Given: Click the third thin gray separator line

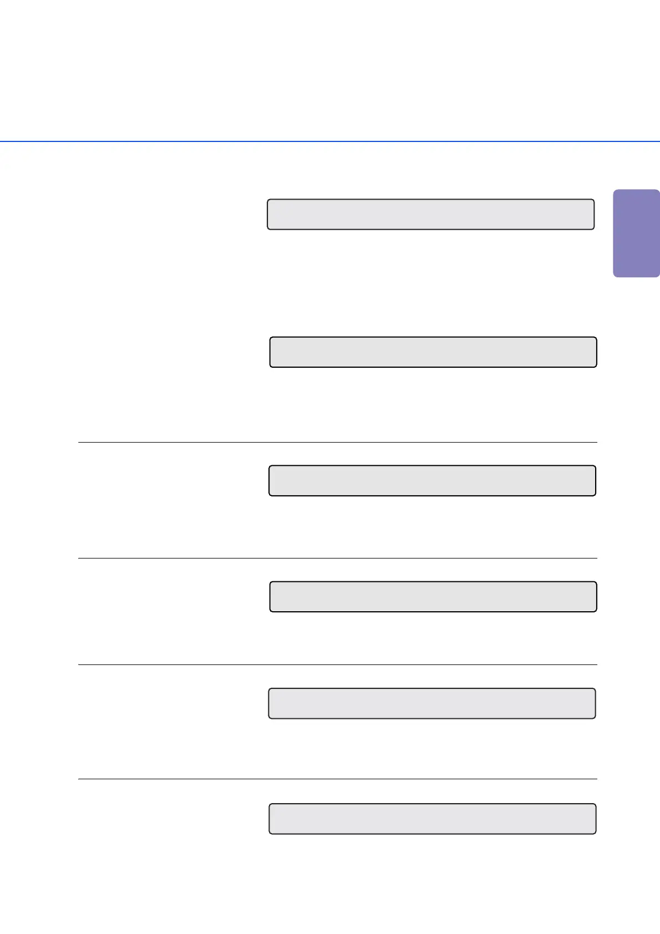Looking at the screenshot, I should [x=337, y=664].
